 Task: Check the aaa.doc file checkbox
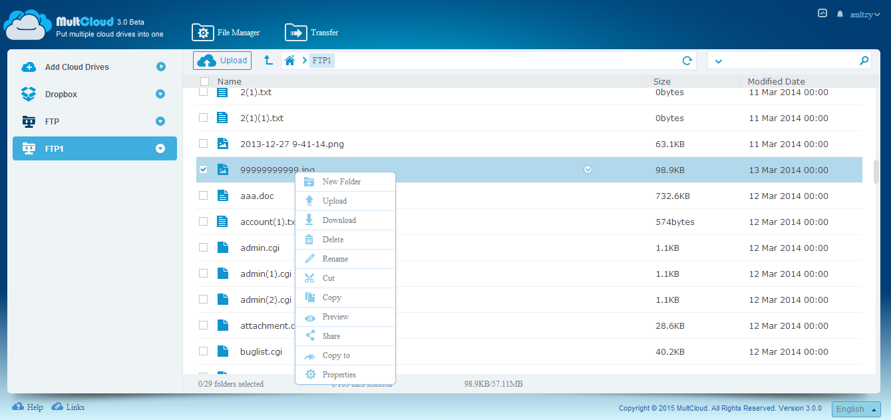tap(204, 196)
